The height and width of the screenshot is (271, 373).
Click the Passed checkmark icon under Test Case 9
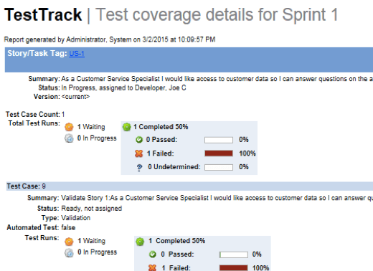coord(152,255)
